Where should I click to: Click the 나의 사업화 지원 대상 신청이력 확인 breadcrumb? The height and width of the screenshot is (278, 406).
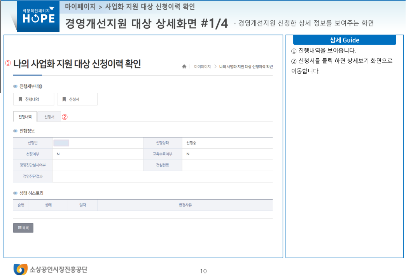coord(247,66)
